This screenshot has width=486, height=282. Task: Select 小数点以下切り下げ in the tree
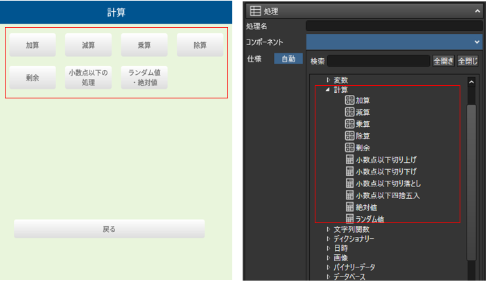coord(386,171)
